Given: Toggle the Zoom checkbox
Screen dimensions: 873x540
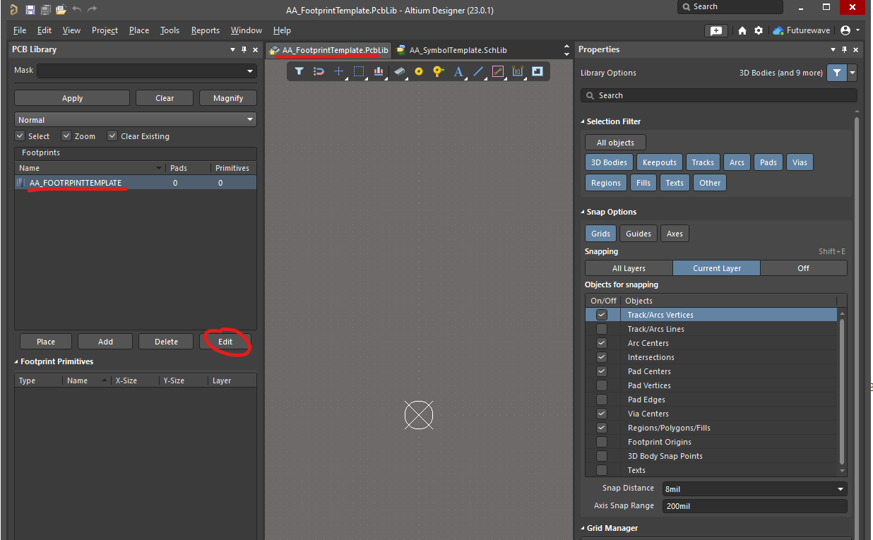Looking at the screenshot, I should click(66, 136).
